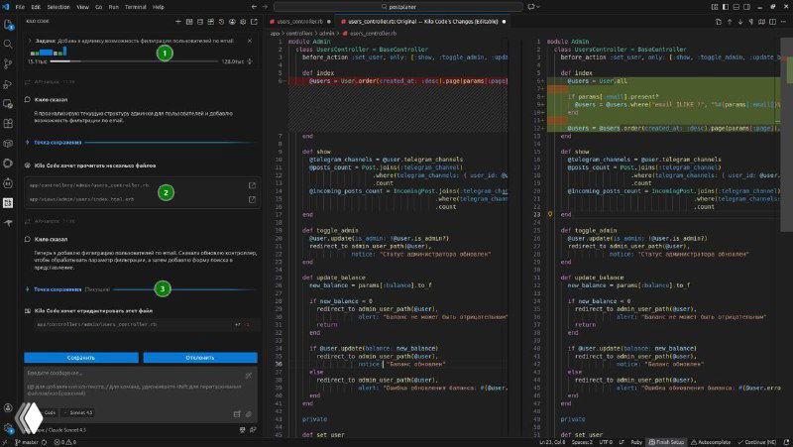This screenshot has width=793, height=447.
Task: Open Kilo Code settings gear in panel header
Action: [243, 22]
